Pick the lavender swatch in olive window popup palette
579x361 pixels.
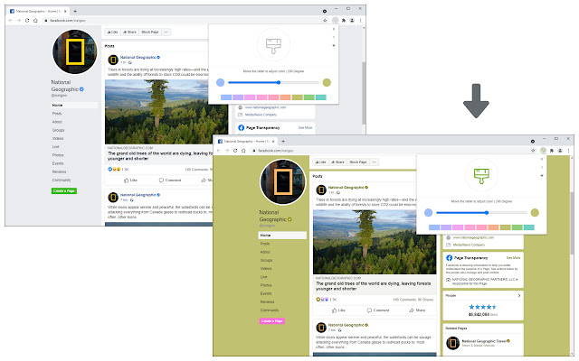tap(446, 227)
